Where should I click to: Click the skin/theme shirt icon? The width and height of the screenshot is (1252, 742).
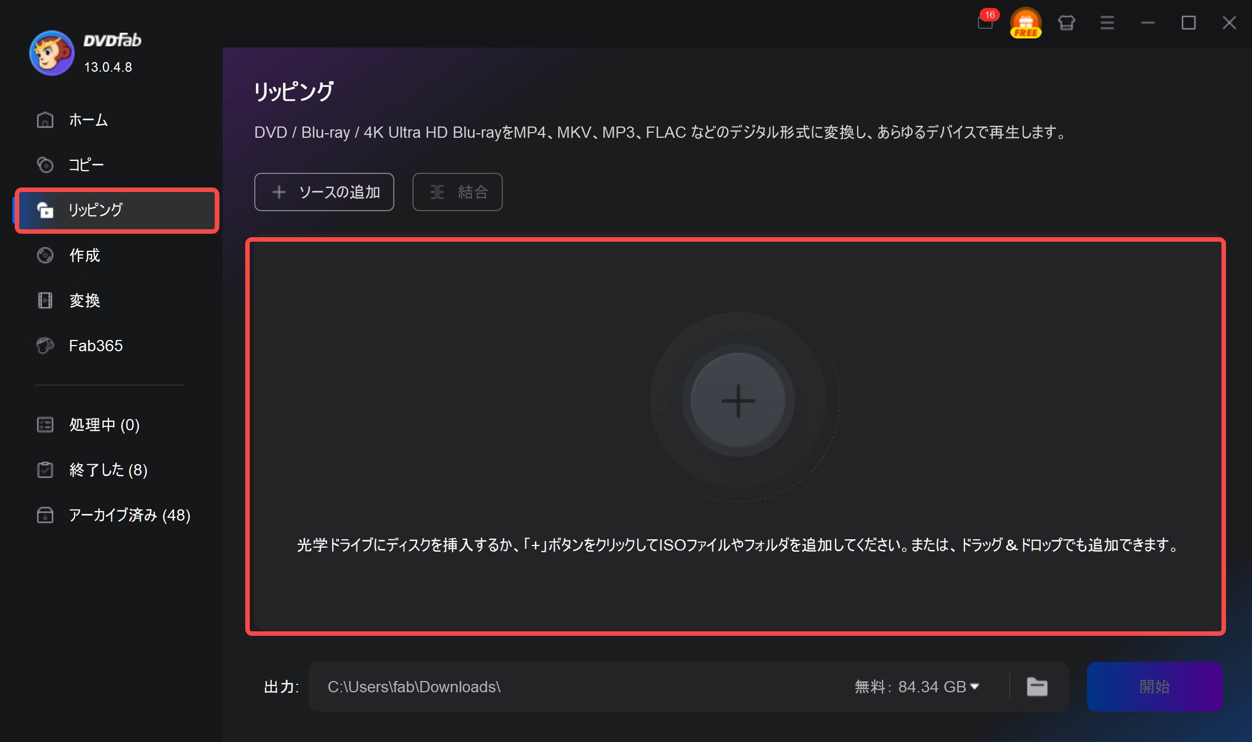pyautogui.click(x=1066, y=23)
